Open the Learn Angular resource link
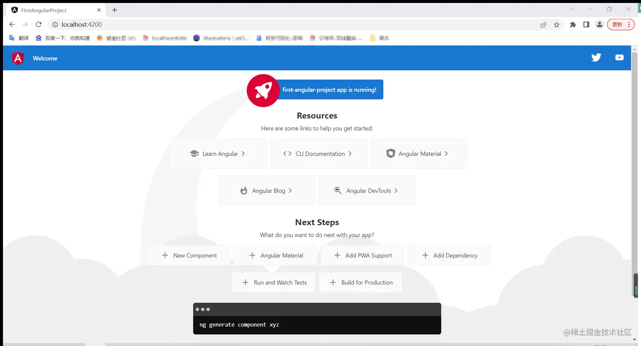 coord(219,154)
